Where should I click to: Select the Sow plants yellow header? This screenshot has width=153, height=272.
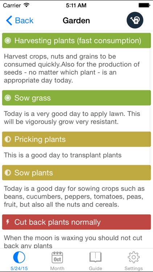(76, 173)
